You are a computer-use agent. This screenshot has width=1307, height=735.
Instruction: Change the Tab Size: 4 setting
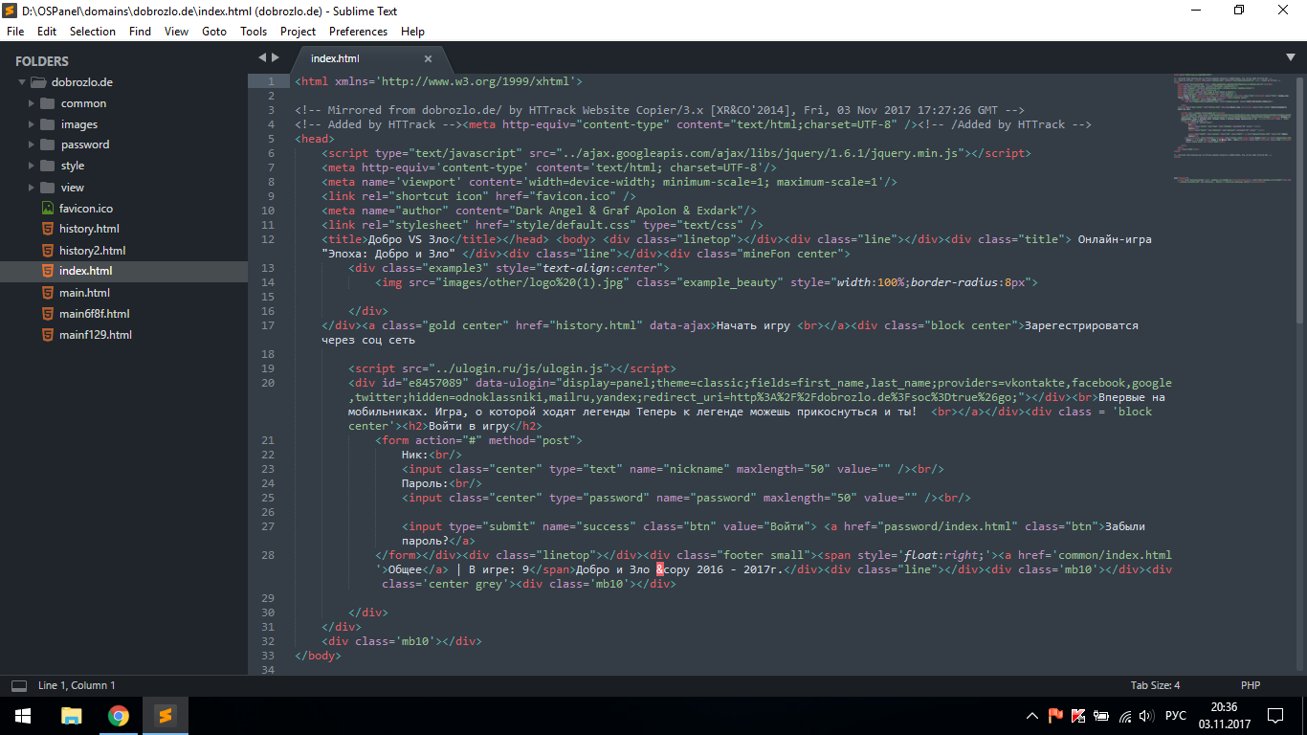click(x=1156, y=685)
